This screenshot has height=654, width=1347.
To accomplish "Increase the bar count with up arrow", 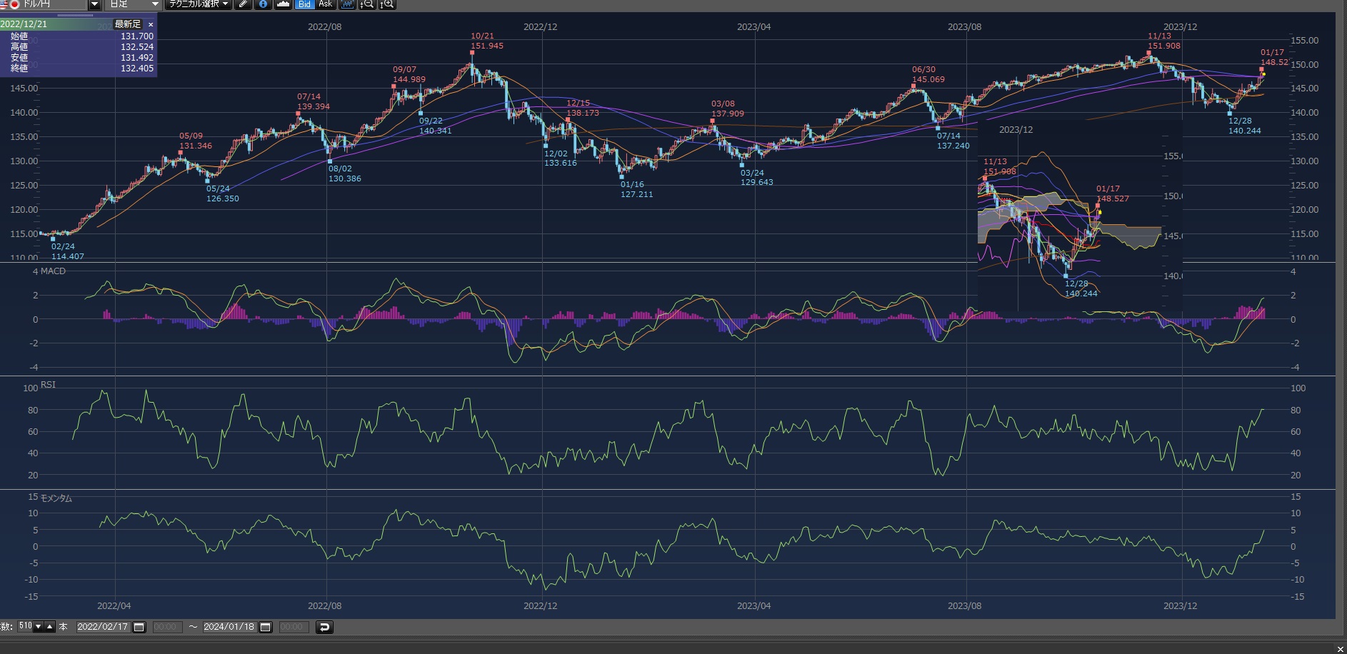I will [49, 627].
